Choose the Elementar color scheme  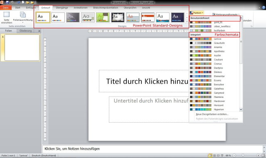(x=214, y=76)
